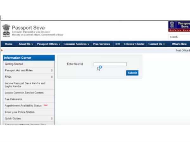Expand the Contact Us dropdown menu

157,44
